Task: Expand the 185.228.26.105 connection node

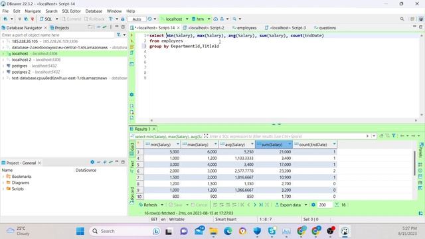Action: coord(3,41)
